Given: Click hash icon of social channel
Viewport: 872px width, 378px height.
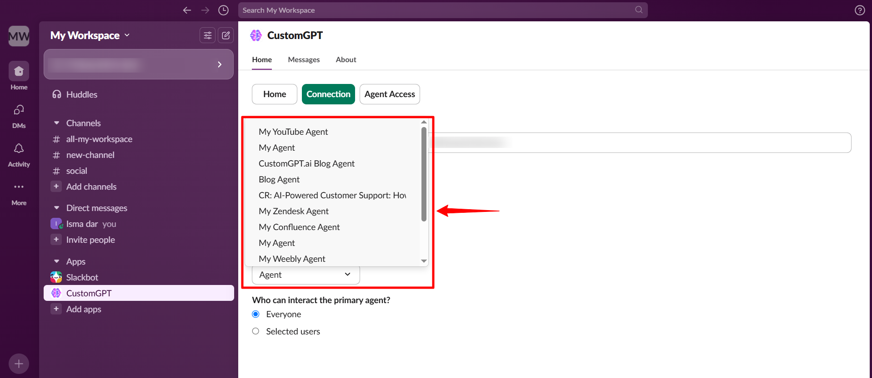Looking at the screenshot, I should click(x=56, y=171).
